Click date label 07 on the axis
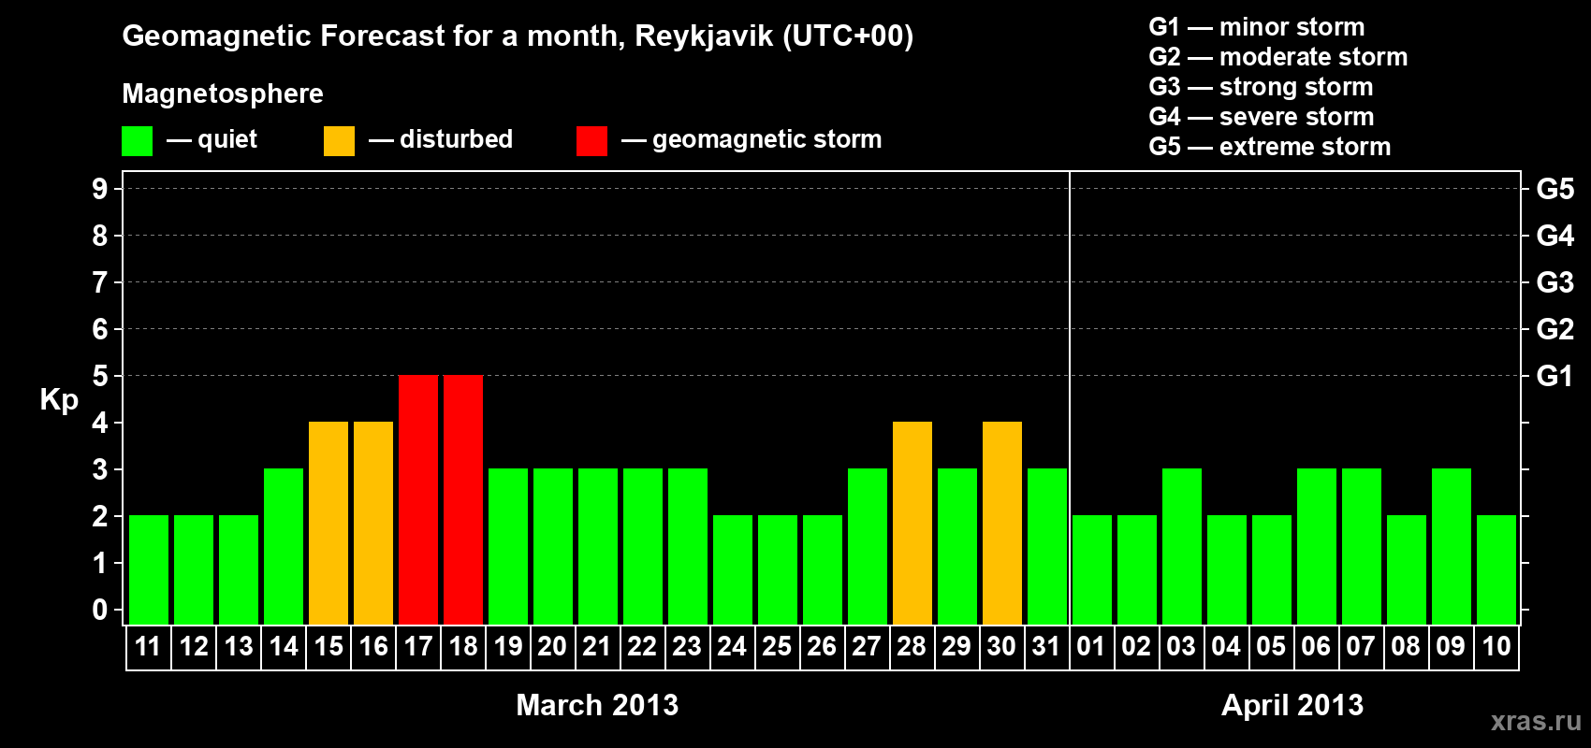This screenshot has width=1591, height=748. (1362, 647)
